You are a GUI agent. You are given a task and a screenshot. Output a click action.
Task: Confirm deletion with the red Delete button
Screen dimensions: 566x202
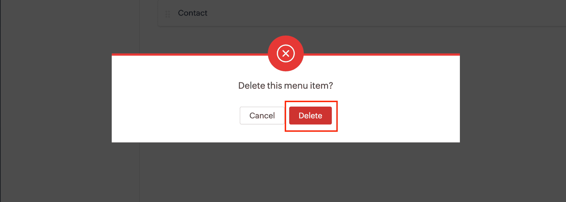(x=310, y=115)
